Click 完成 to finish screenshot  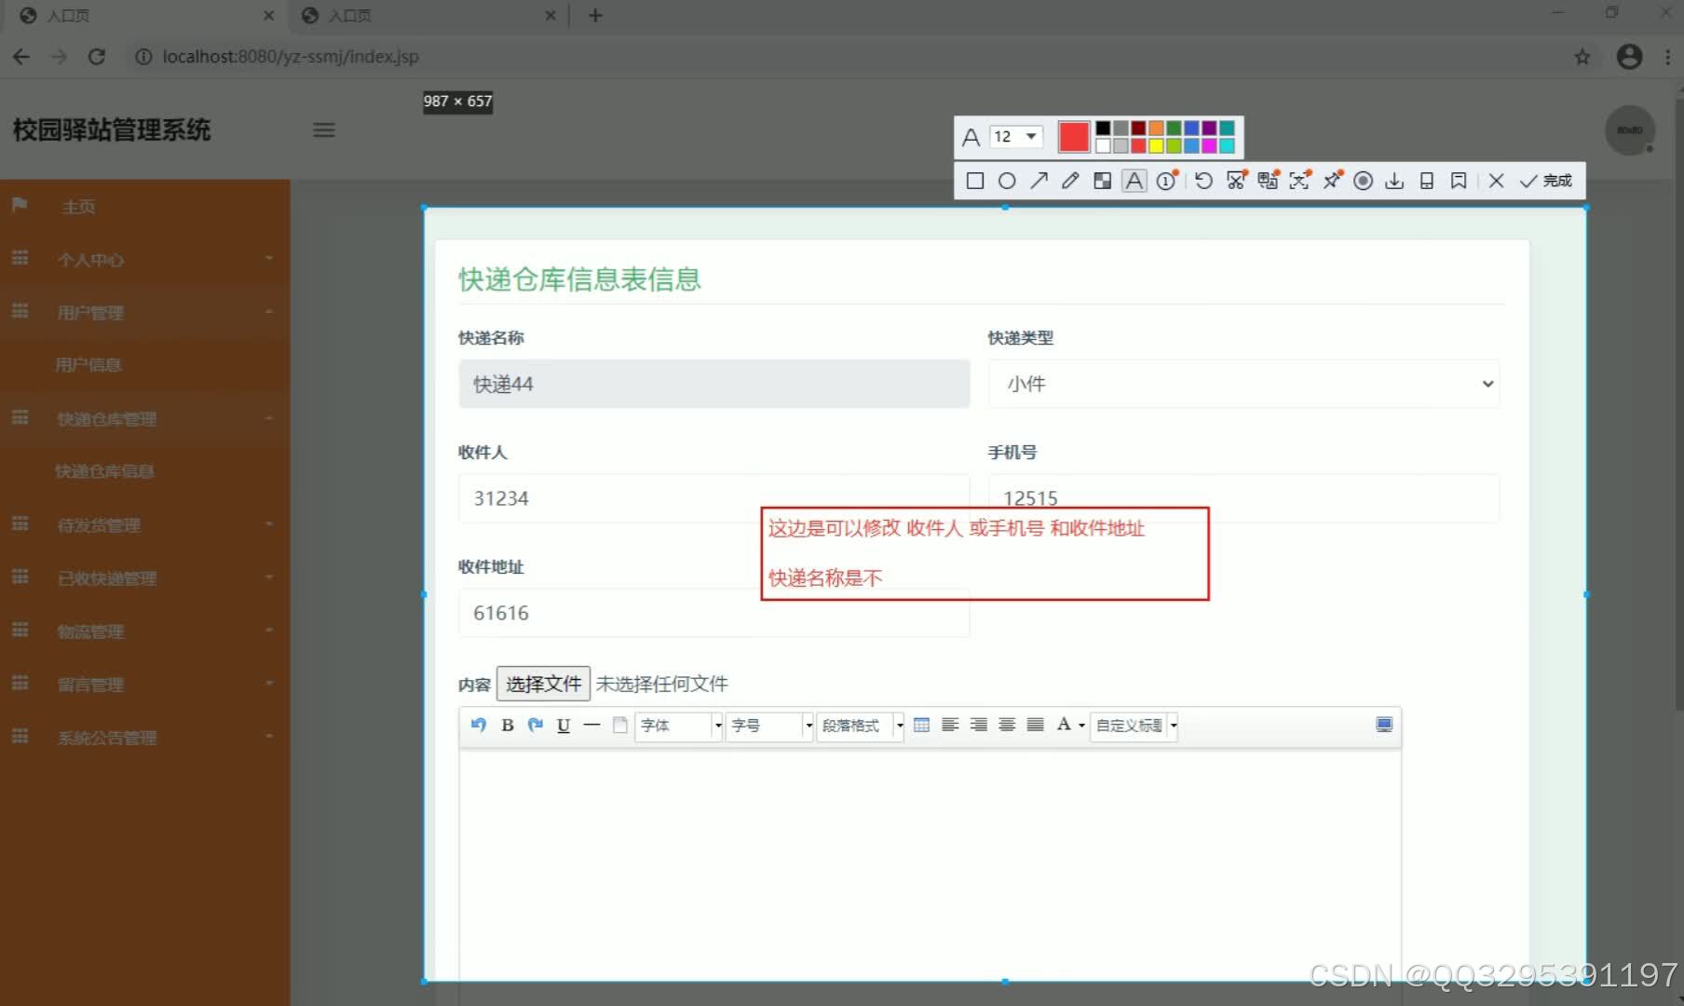(x=1546, y=181)
